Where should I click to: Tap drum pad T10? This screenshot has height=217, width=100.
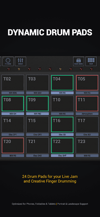62,104
